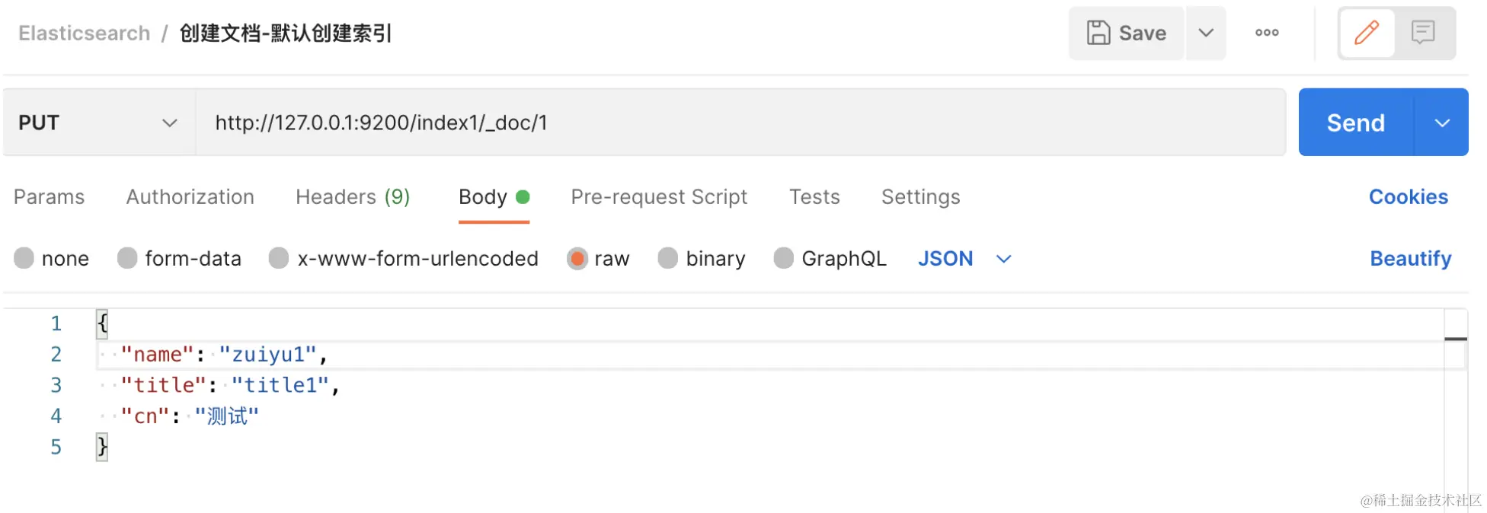Click the Save floppy disk icon

coord(1098,33)
